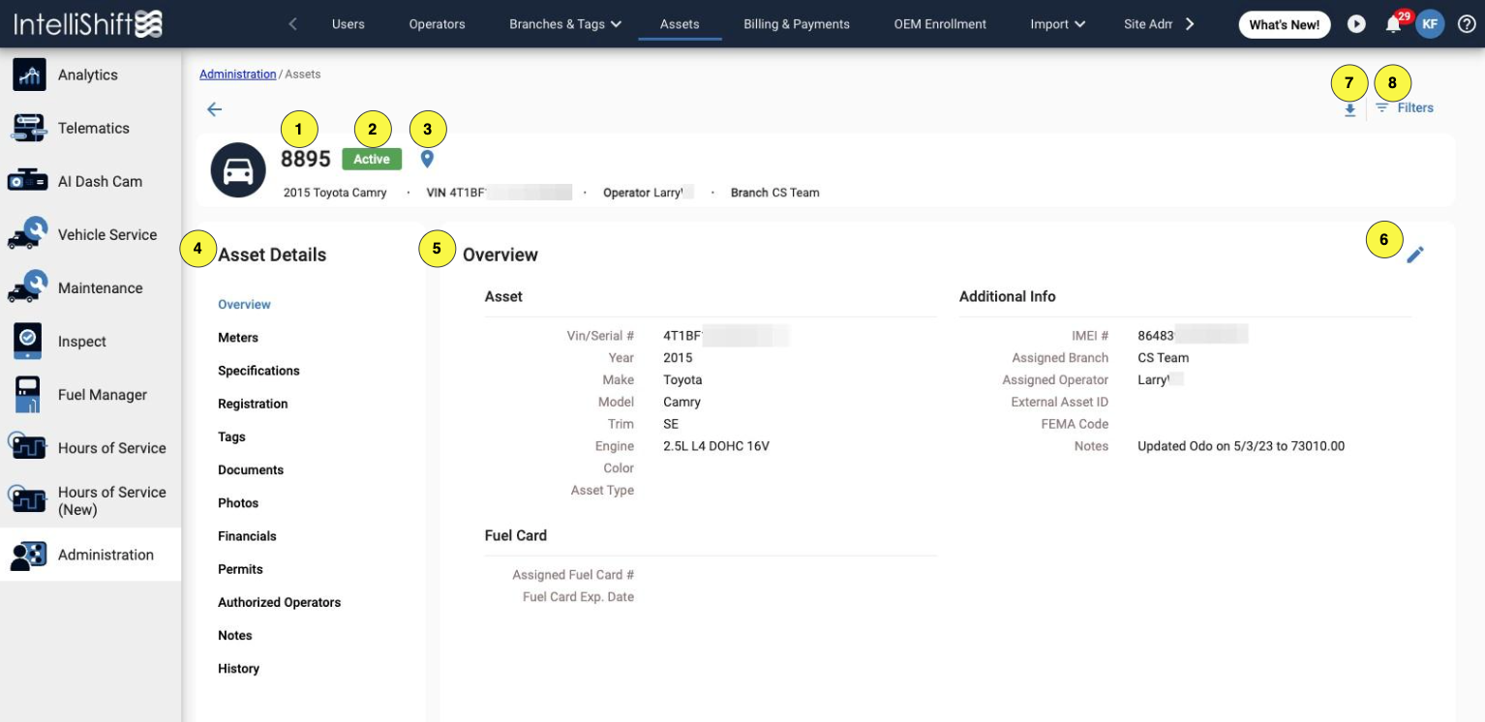Switch to the Billing & Payments menu

click(796, 23)
